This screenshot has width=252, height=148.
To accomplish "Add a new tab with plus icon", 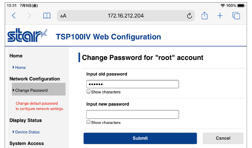I will pyautogui.click(x=220, y=16).
